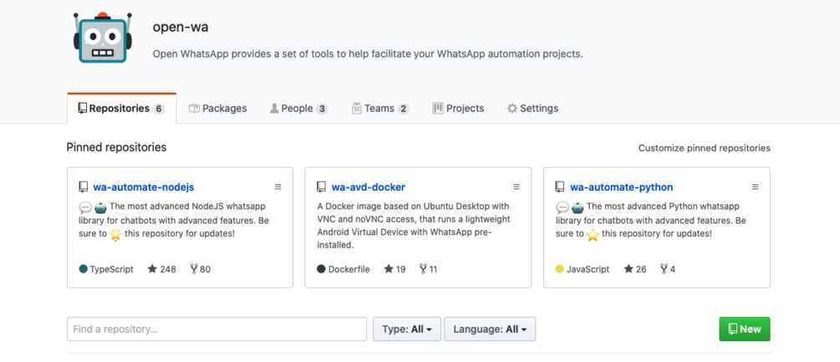The width and height of the screenshot is (840, 362).
Task: Expand the Language: All filter
Action: coord(490,329)
